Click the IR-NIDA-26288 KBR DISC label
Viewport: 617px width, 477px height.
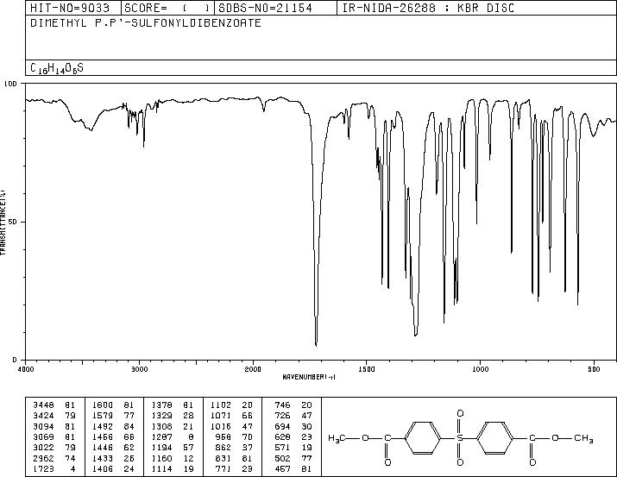coord(428,8)
